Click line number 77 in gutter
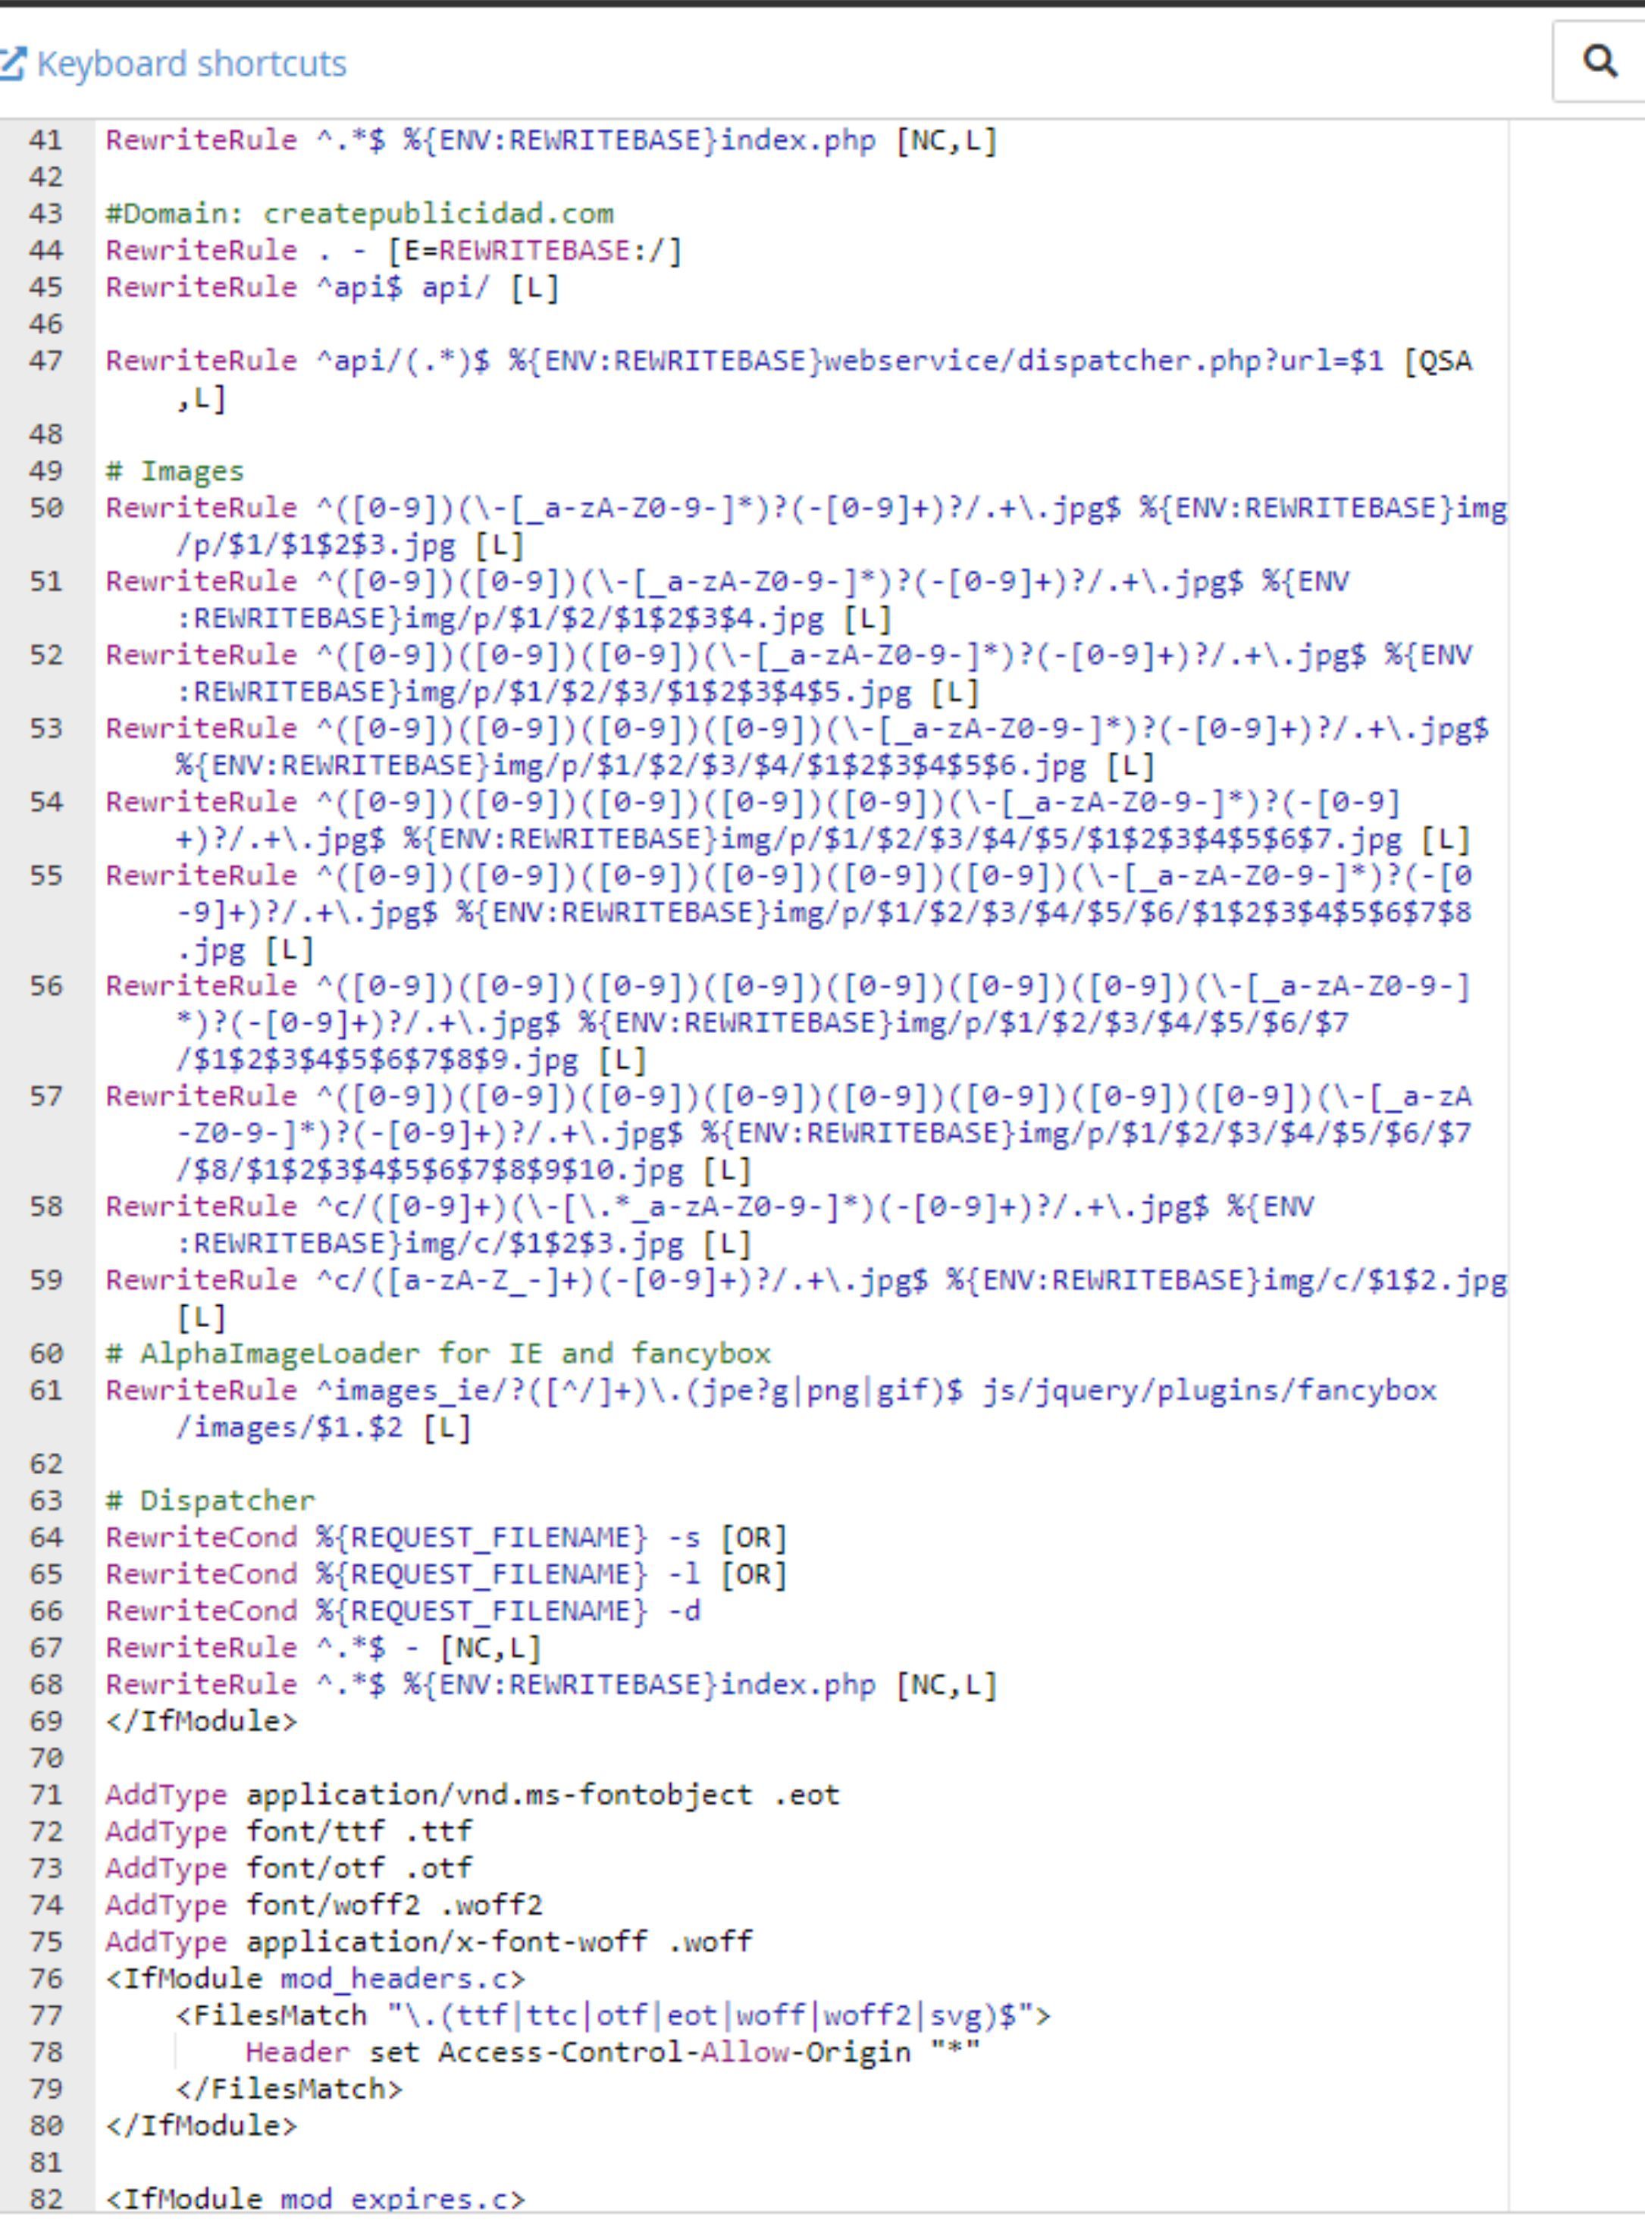1645x2226 pixels. (45, 2017)
